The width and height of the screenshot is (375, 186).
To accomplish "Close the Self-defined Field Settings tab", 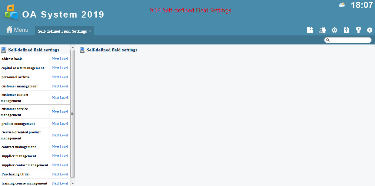I will click(90, 31).
